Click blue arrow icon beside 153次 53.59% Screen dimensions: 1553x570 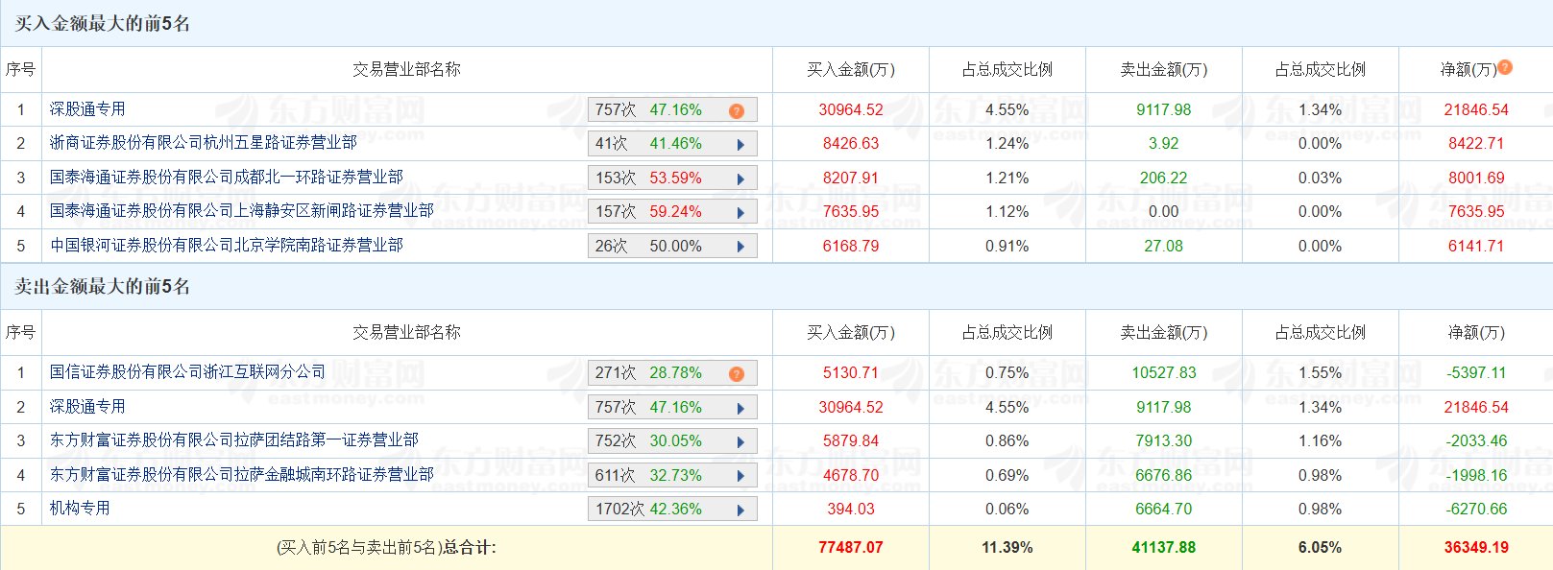740,179
